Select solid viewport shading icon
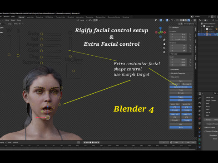 click(x=183, y=20)
